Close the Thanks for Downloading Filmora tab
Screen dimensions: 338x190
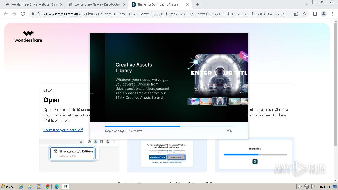click(187, 4)
